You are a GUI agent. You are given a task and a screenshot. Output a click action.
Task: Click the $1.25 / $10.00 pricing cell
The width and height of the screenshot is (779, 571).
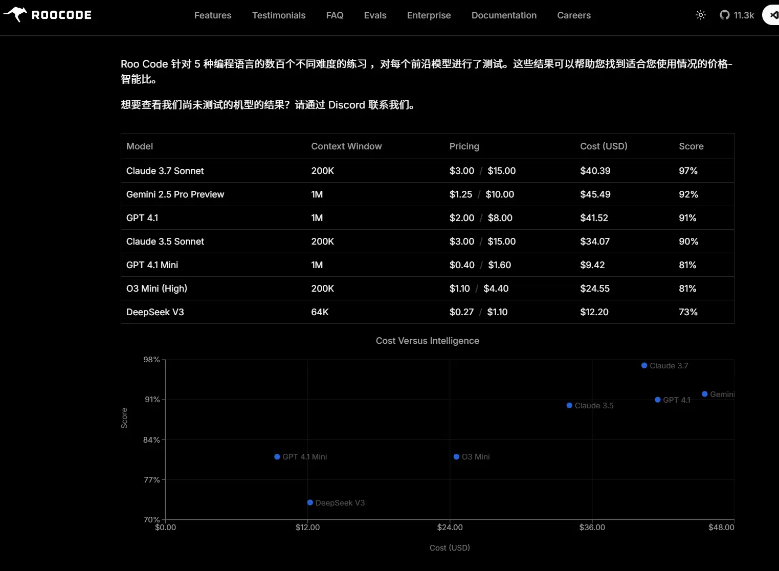(x=482, y=194)
